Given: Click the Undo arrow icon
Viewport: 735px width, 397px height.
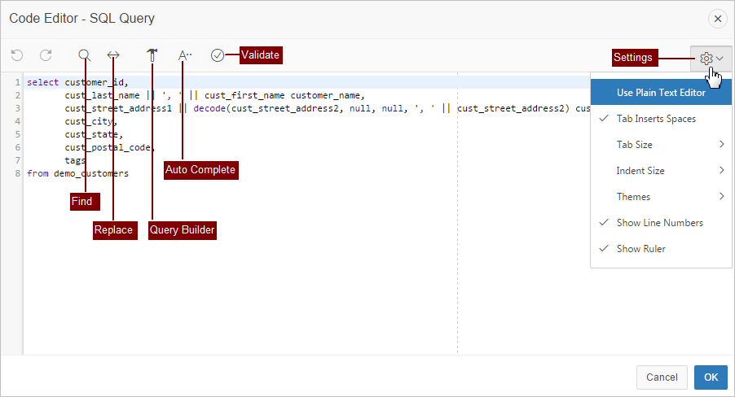Looking at the screenshot, I should pyautogui.click(x=17, y=55).
